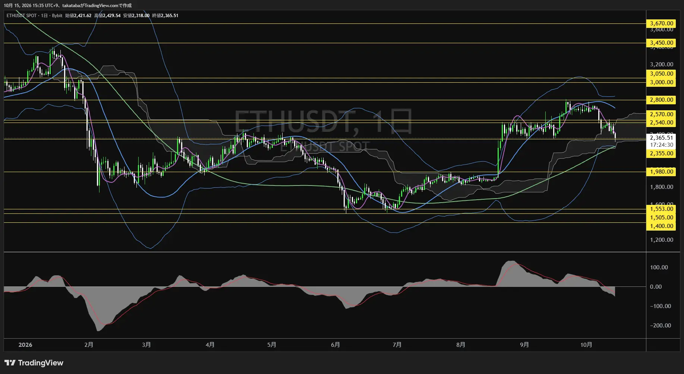Click the low price value 2,318.00
The width and height of the screenshot is (684, 374).
point(141,16)
